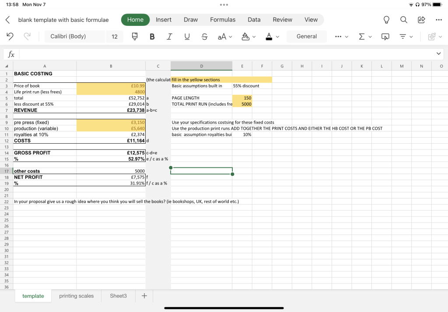
Task: Select the NET PROFIT value £7,575
Action: pyautogui.click(x=111, y=177)
